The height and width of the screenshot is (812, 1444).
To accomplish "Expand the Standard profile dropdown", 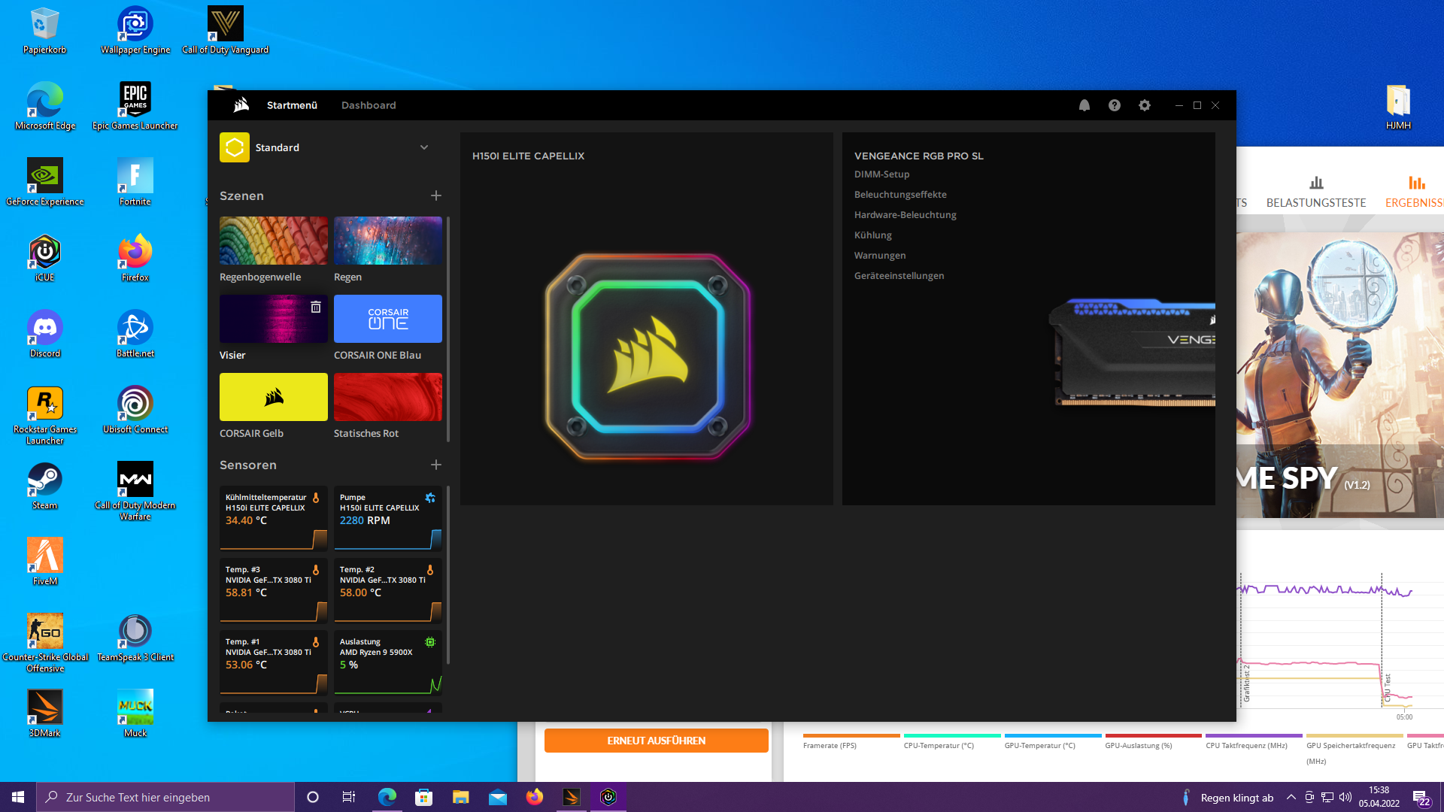I will [x=424, y=147].
